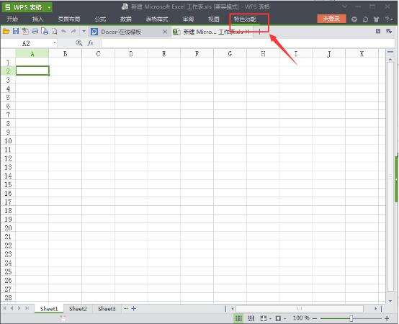Click the orange 未登录 login button
399x324 pixels.
[331, 18]
